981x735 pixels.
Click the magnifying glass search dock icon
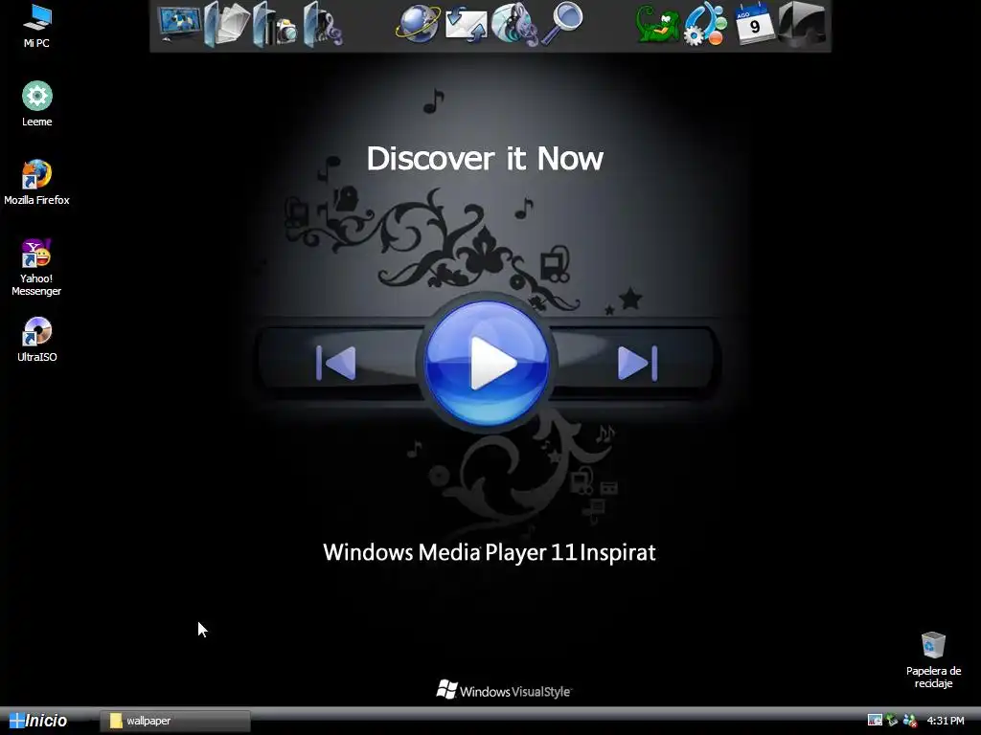561,24
